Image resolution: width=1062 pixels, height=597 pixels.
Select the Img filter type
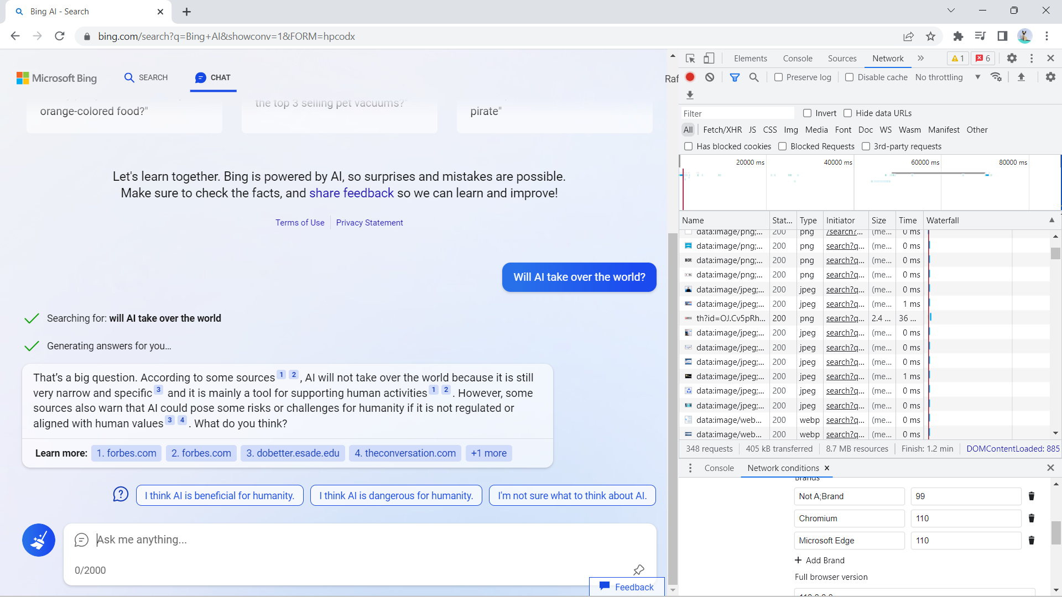(x=791, y=130)
